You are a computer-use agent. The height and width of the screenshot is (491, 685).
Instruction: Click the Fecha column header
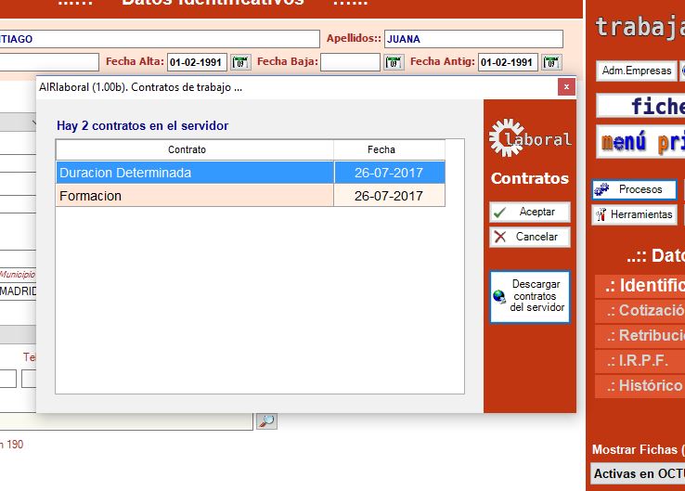click(x=381, y=149)
